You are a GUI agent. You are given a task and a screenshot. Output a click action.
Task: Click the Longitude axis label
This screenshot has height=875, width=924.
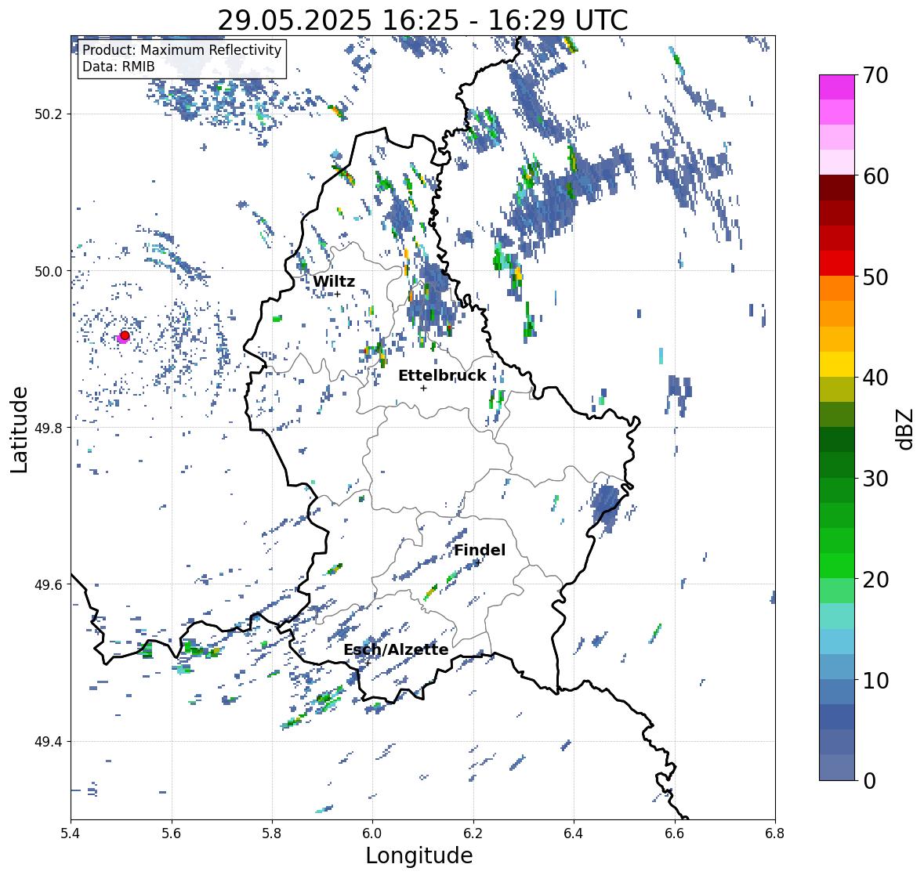coord(419,855)
